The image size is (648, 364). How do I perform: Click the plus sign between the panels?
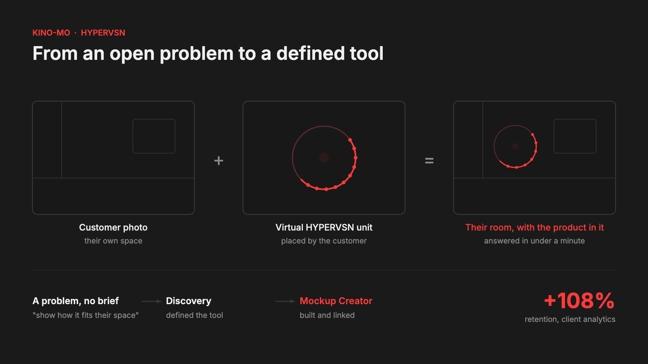click(x=219, y=161)
